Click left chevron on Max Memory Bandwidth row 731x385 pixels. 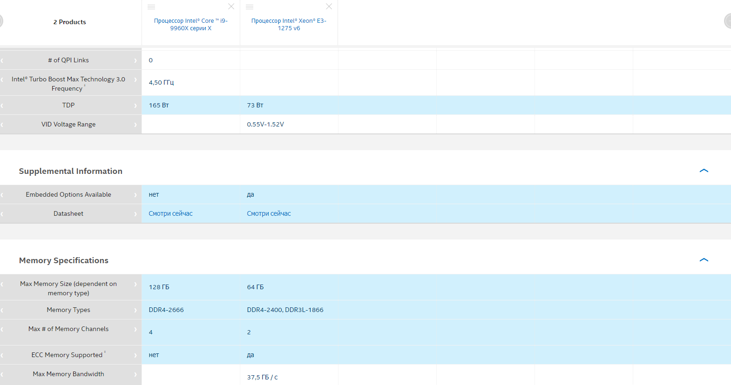click(2, 374)
